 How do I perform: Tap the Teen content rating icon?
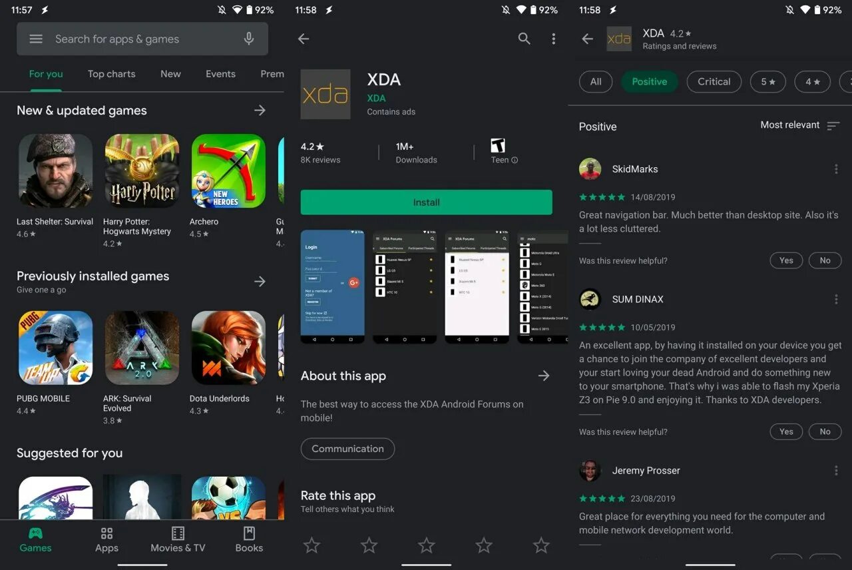[x=498, y=145]
